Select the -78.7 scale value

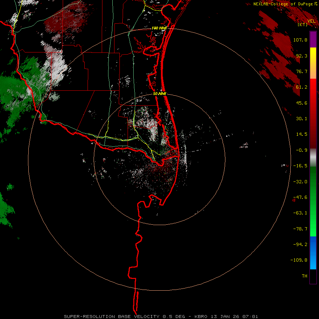300,229
